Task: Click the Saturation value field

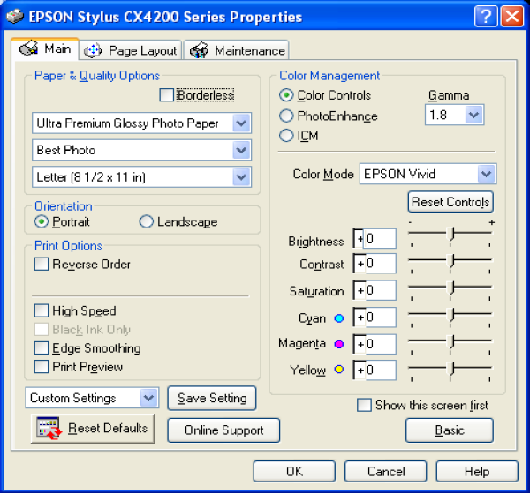Action: tap(375, 290)
